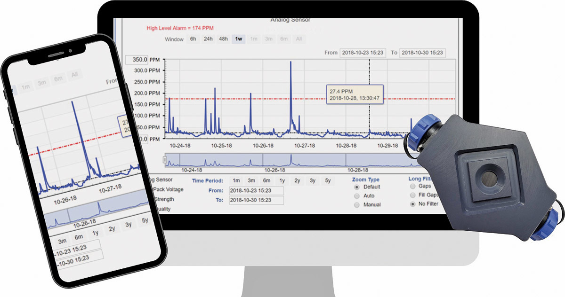Select the 6h window on the monitor
This screenshot has height=297, width=565.
193,39
